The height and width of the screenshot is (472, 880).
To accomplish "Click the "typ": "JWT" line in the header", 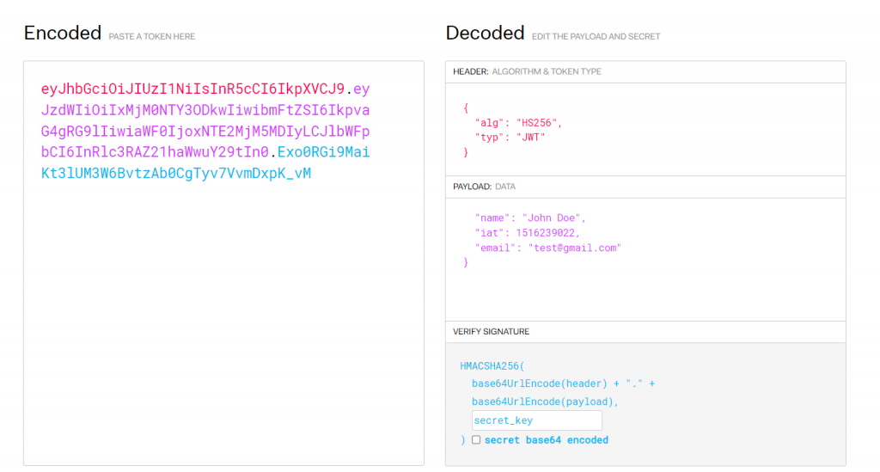I will pos(510,138).
